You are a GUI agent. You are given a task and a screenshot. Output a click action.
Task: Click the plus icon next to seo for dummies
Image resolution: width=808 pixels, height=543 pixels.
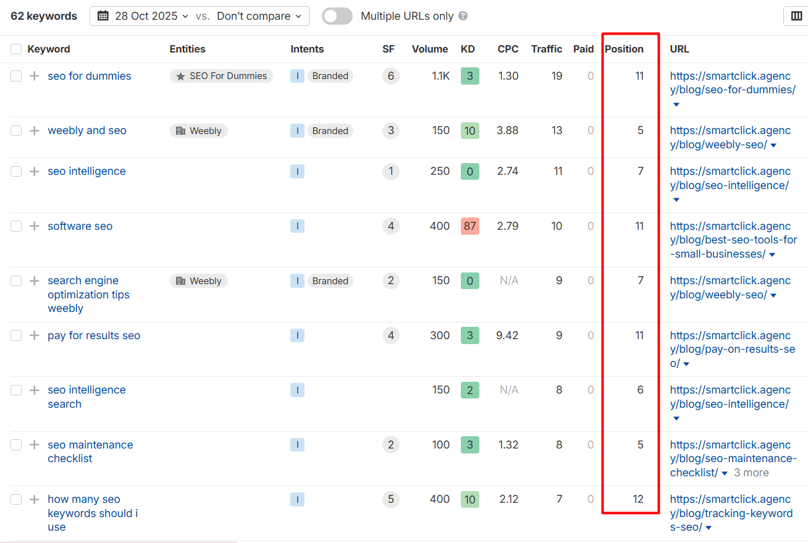(x=35, y=75)
